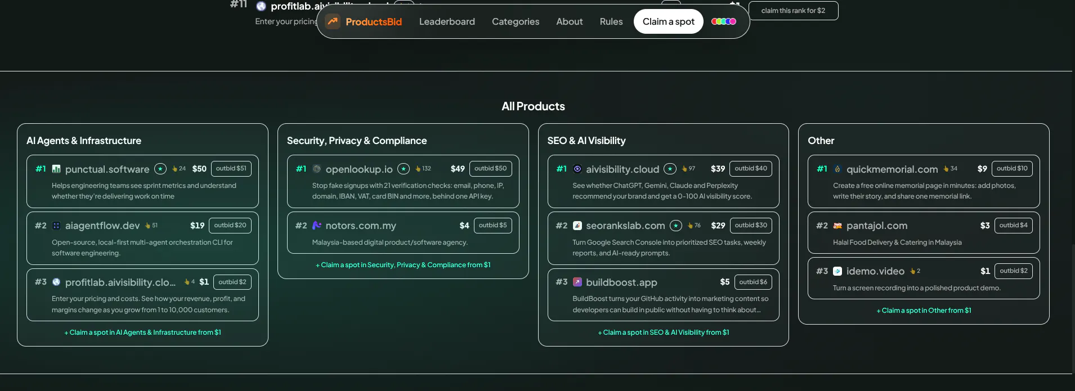Claim a spot in SEO & AI Visibility link

point(664,332)
